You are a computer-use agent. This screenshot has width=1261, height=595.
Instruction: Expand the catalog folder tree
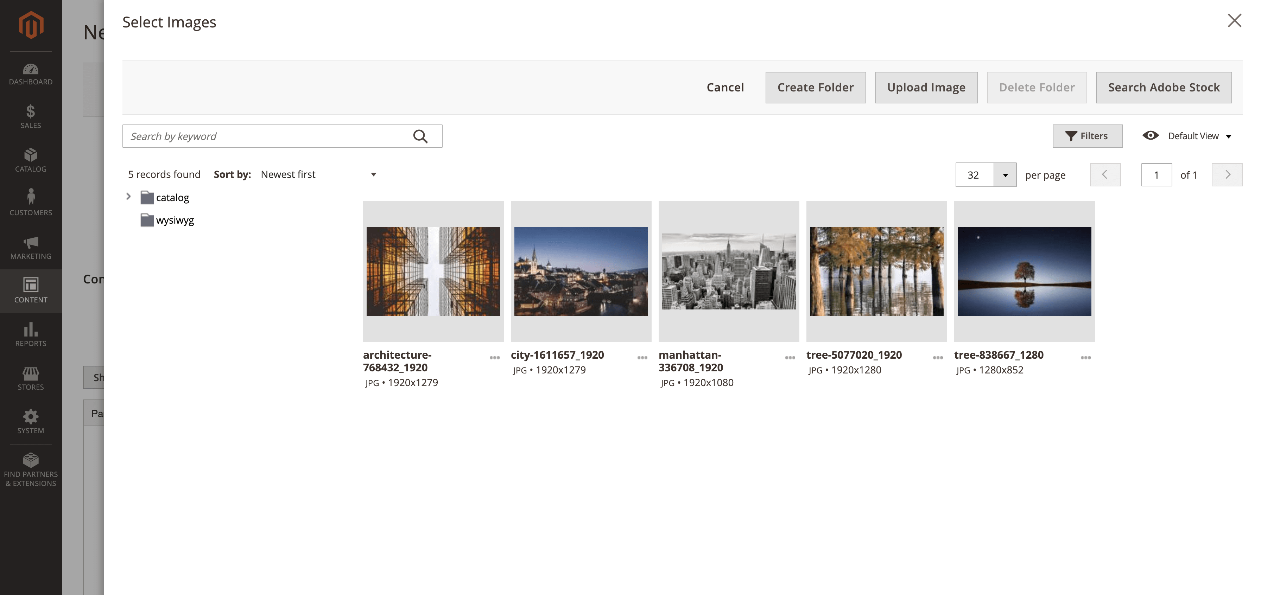[129, 197]
